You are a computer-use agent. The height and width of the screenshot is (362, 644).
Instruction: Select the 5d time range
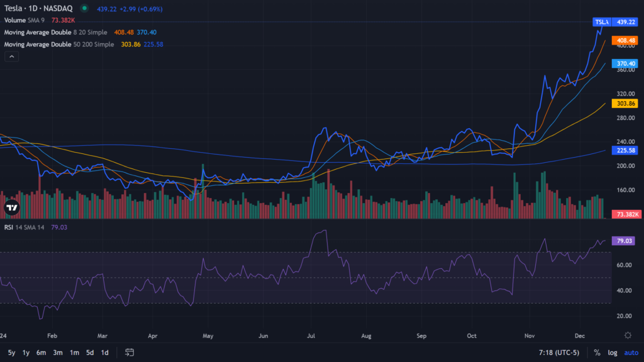click(x=90, y=353)
